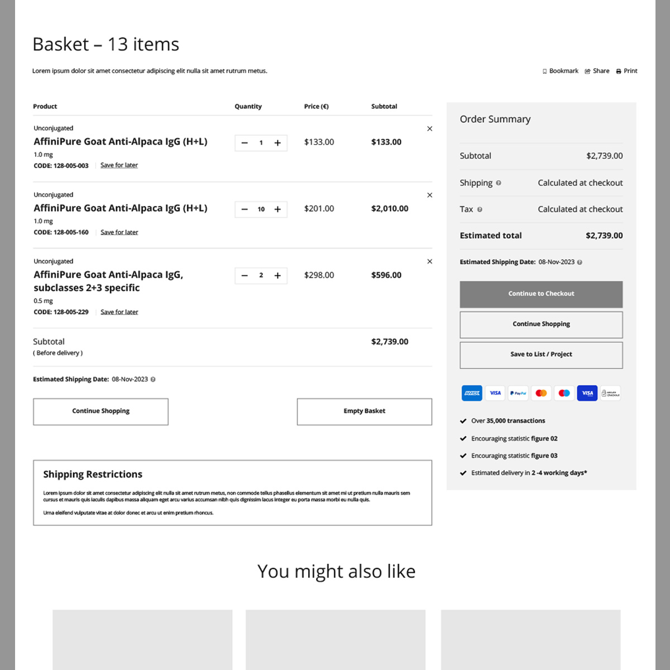Open Shipping help info icon
This screenshot has height=670, width=670.
499,183
